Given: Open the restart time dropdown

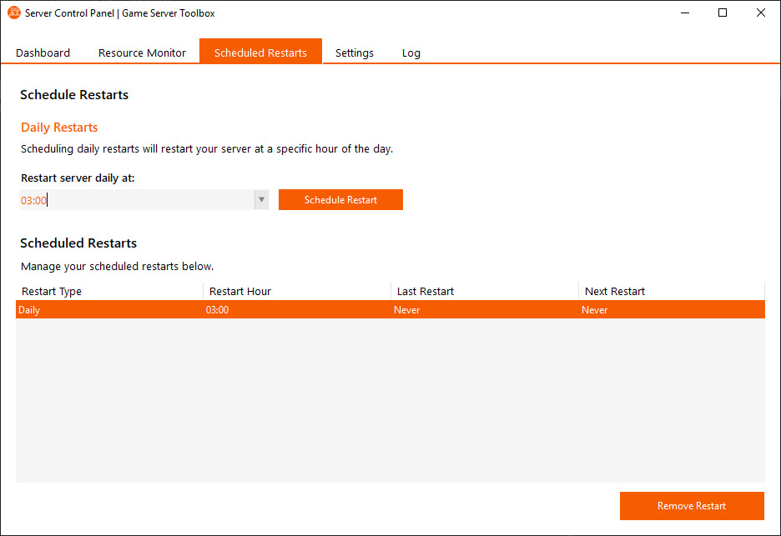Looking at the screenshot, I should coord(261,199).
